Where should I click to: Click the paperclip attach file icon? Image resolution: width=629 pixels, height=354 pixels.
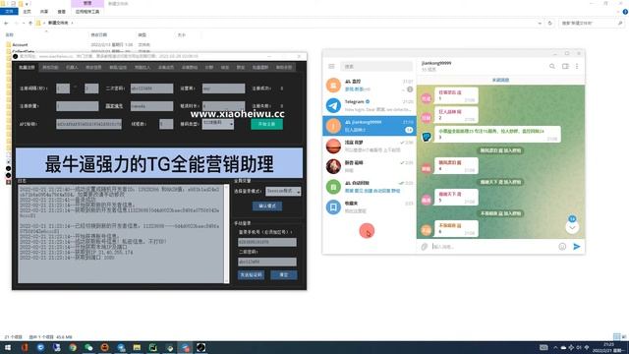(425, 247)
